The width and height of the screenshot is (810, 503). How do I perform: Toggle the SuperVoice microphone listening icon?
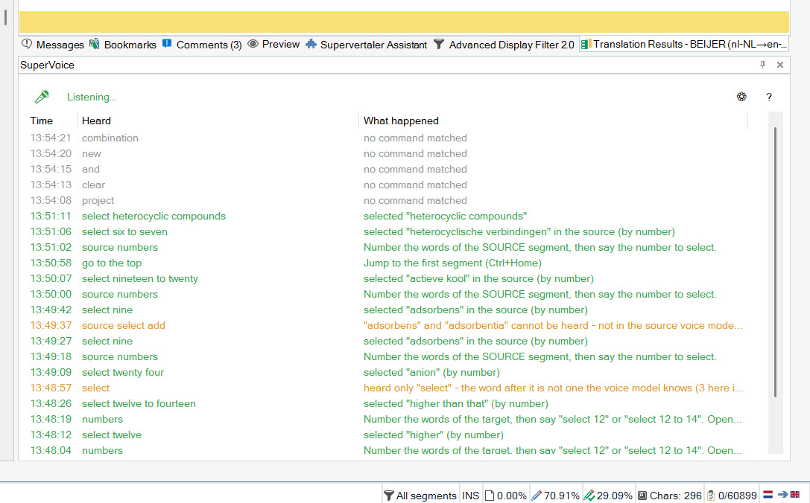(42, 97)
